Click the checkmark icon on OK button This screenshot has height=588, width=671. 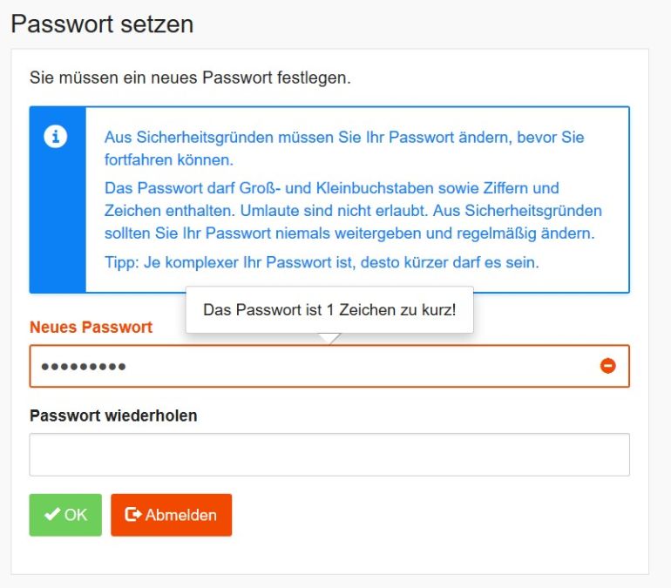point(52,515)
